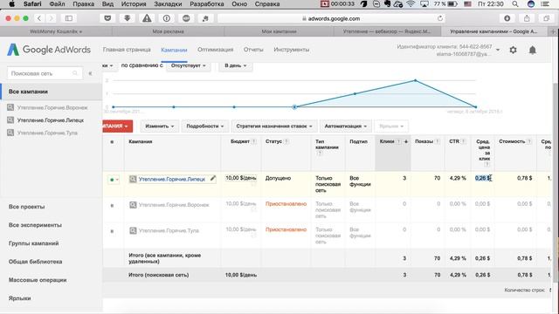Expand account identifier dropdown arrow
The width and height of the screenshot is (559, 314).
click(498, 50)
